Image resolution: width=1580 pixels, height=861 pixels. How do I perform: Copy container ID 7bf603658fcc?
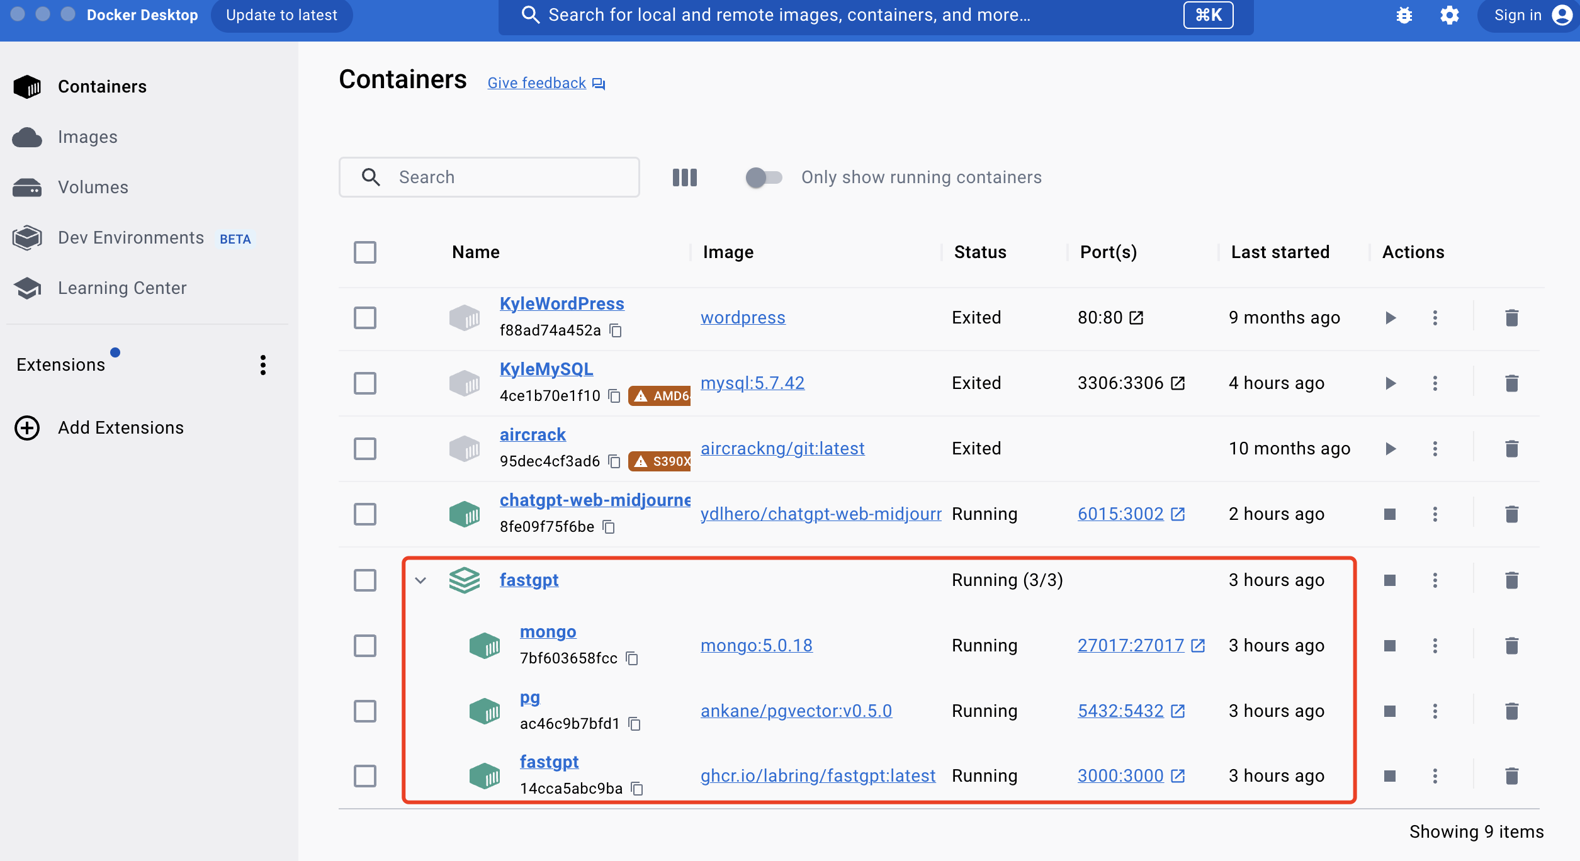point(632,658)
